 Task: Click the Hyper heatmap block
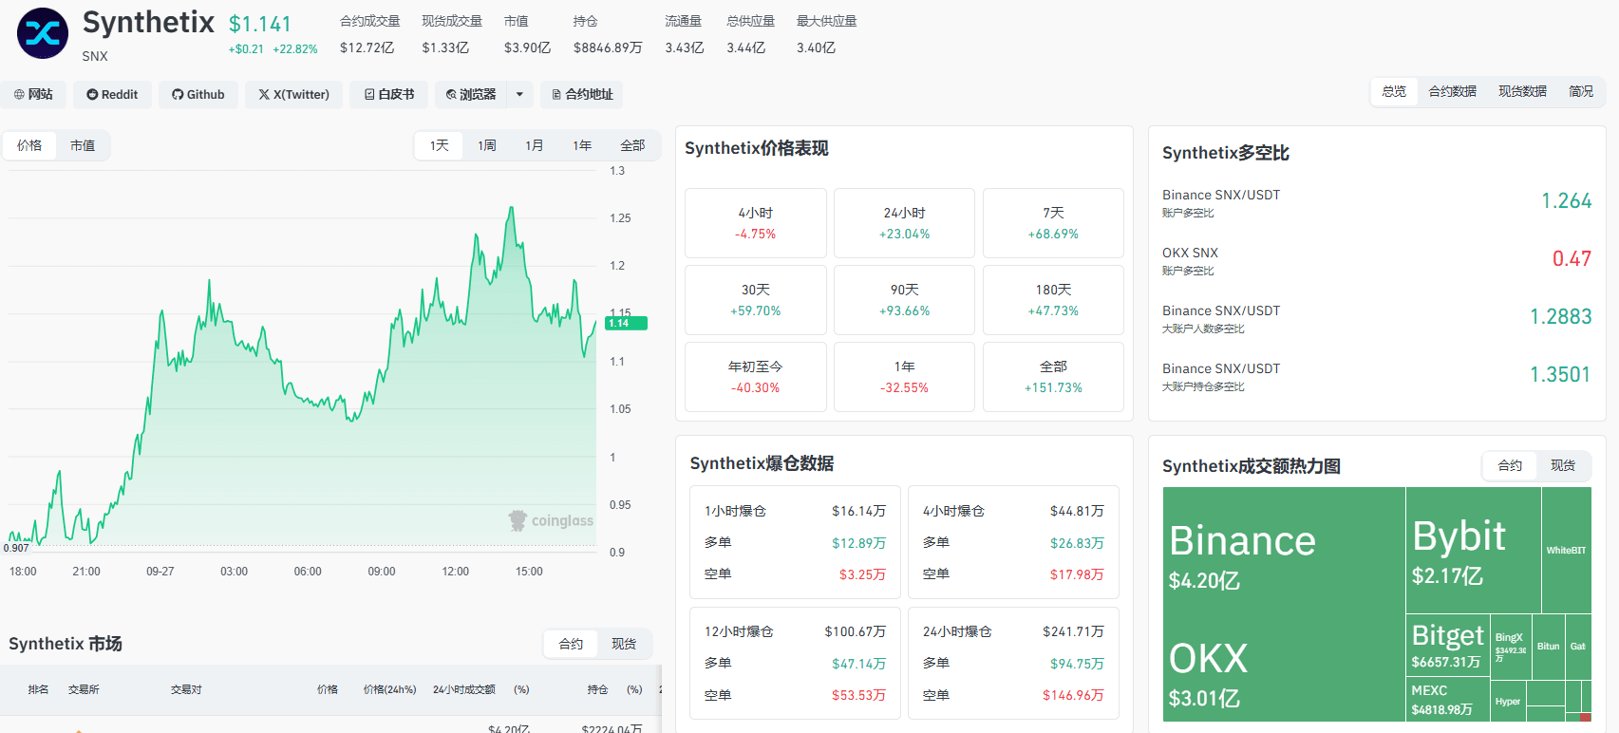coord(1508,702)
